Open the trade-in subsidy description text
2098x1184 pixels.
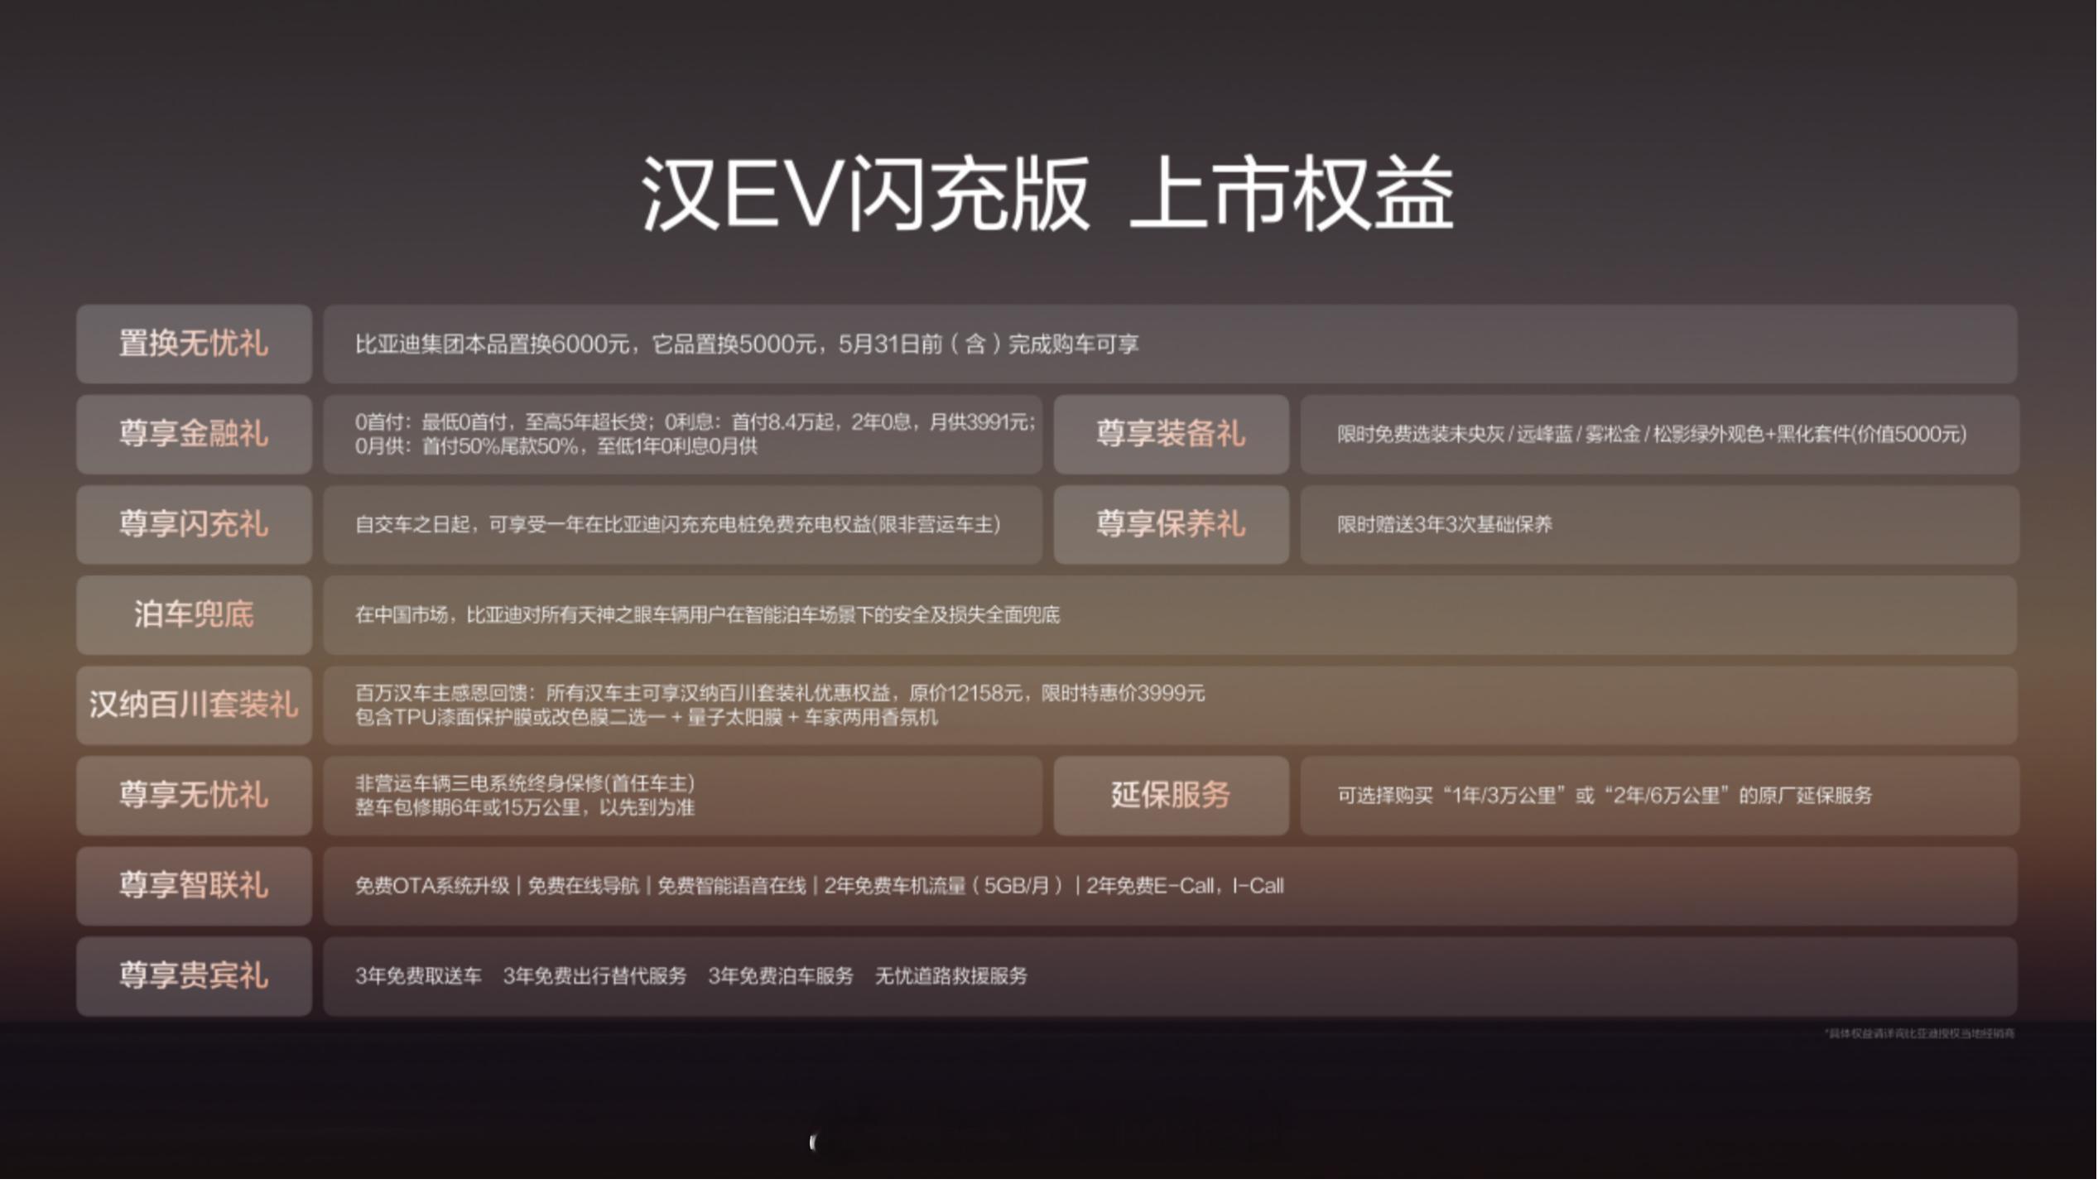click(745, 344)
